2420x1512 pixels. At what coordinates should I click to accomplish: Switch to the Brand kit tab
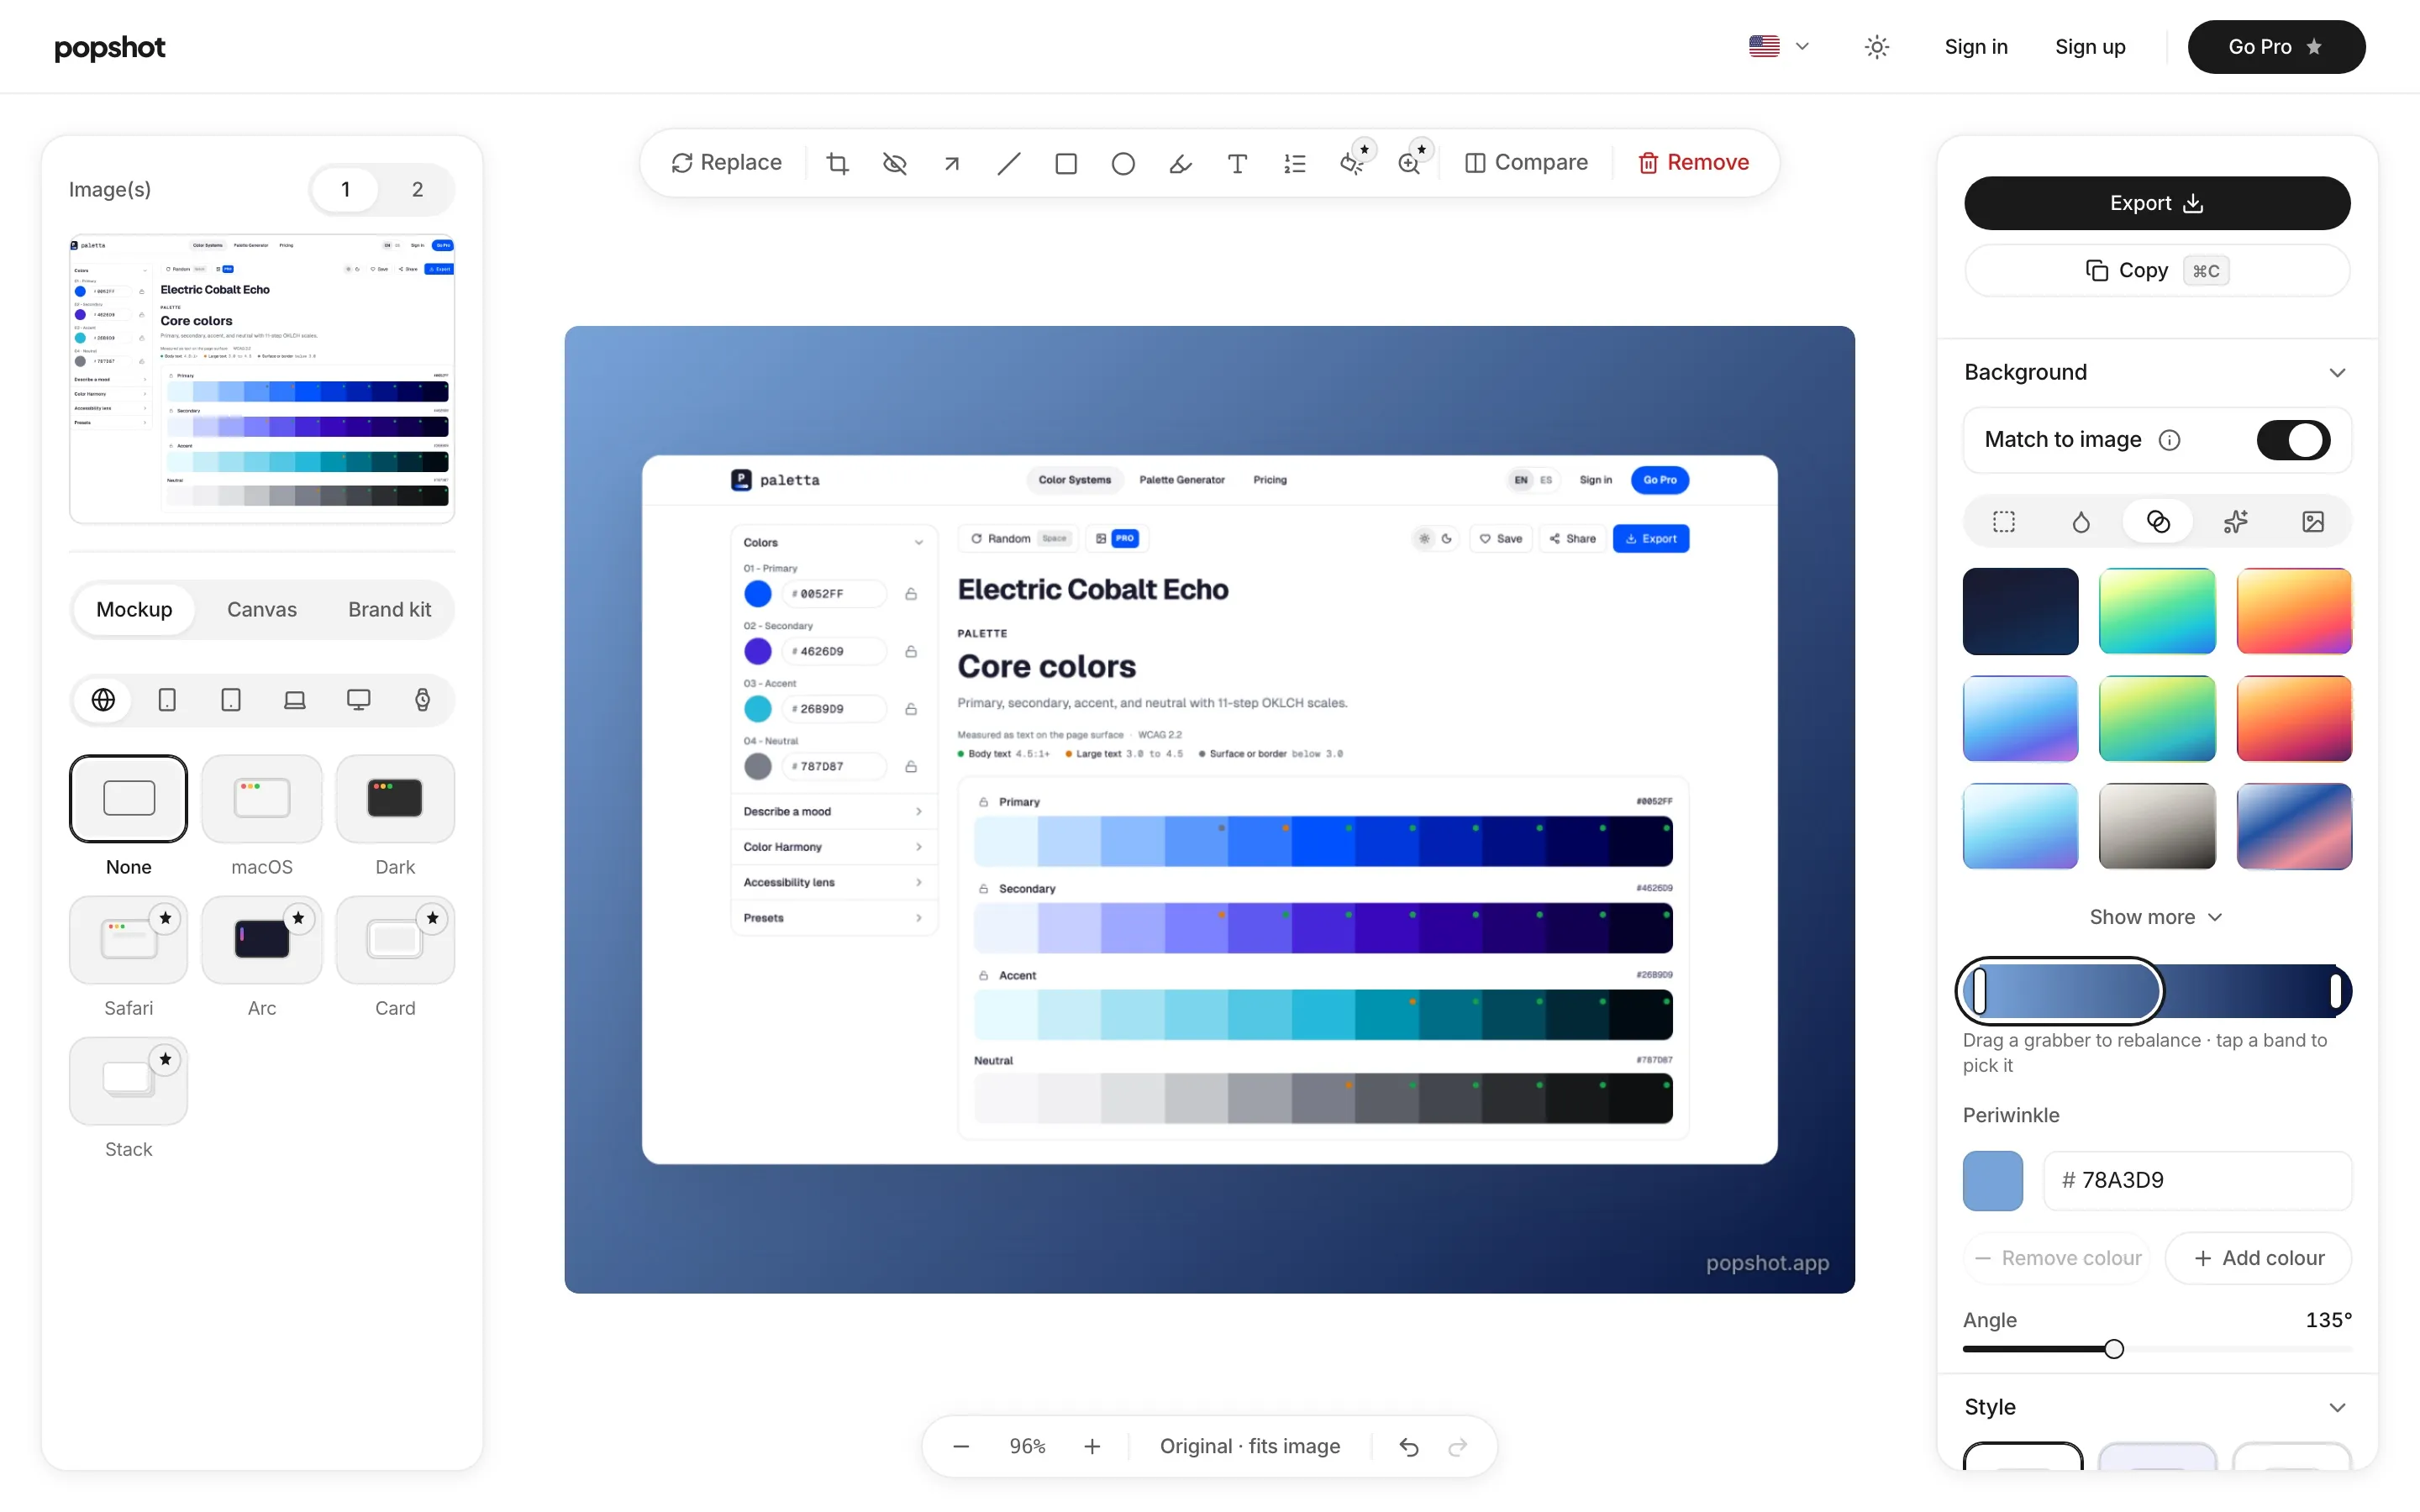pyautogui.click(x=389, y=610)
